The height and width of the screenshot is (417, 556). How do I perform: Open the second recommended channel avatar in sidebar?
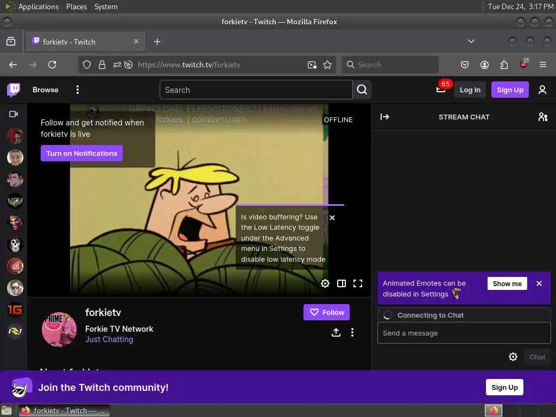tap(15, 157)
